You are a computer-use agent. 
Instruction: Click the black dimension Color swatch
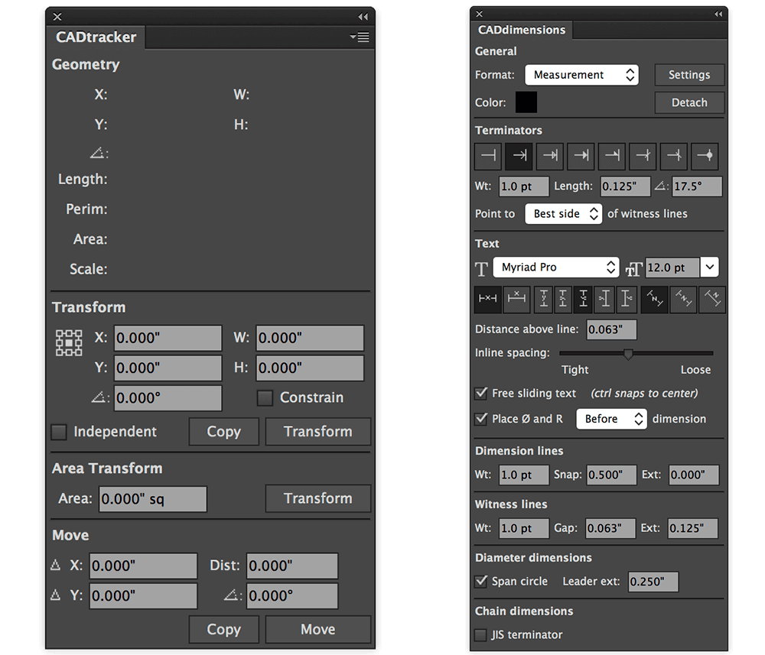coord(526,102)
